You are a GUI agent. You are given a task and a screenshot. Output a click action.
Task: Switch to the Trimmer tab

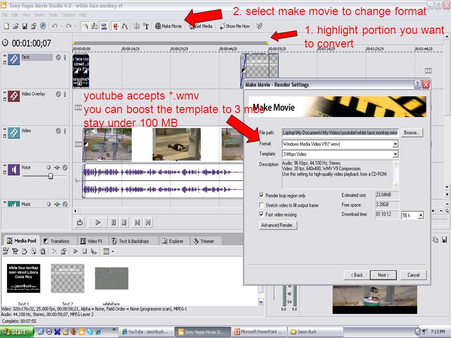(205, 241)
